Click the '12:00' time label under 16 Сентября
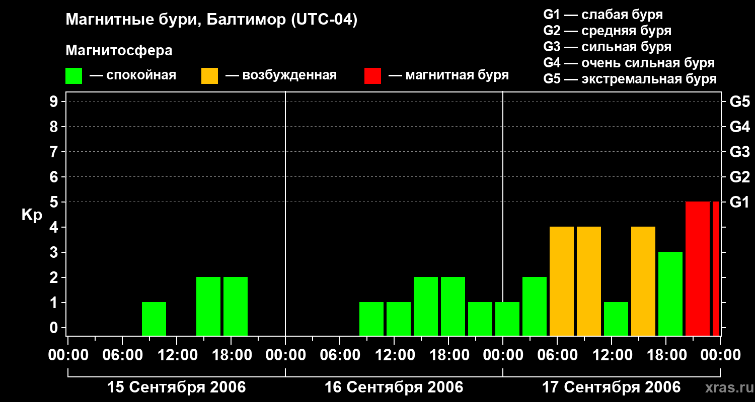Screen dimensions: 755x402 (394, 355)
